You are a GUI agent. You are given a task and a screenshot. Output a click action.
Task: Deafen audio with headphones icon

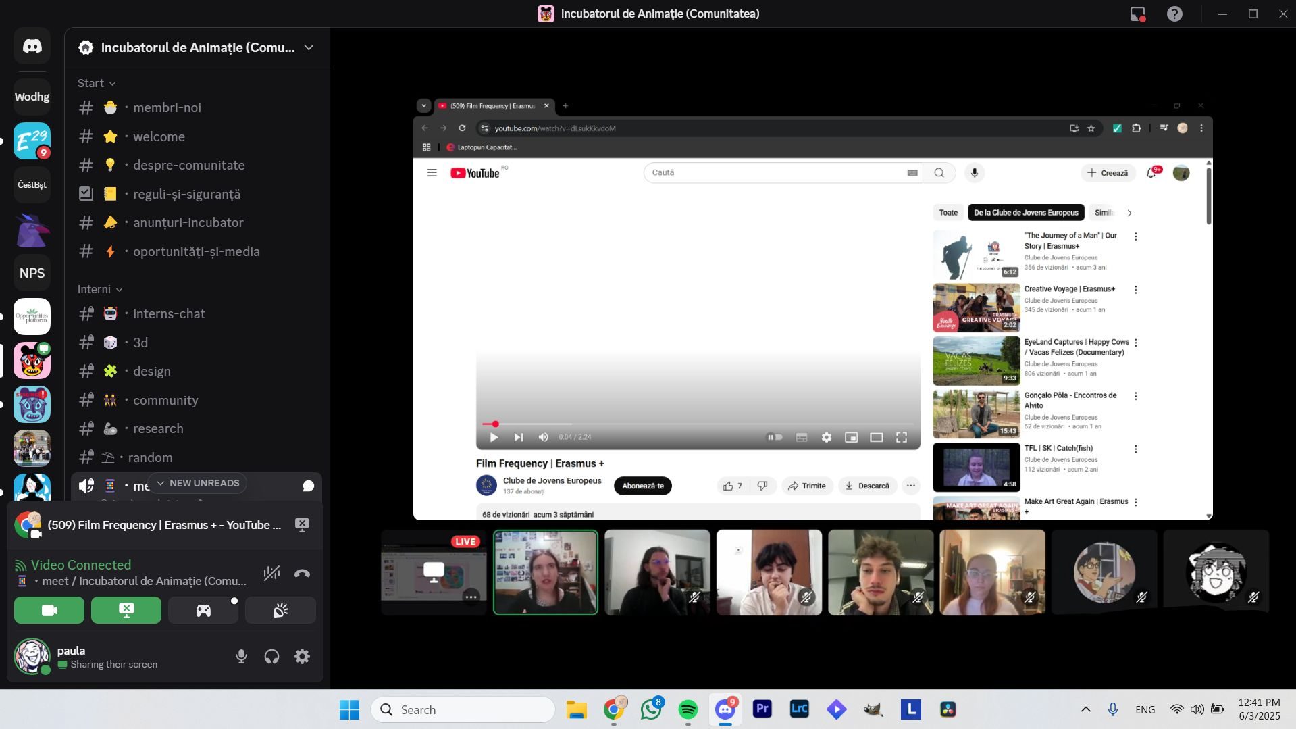[271, 656]
